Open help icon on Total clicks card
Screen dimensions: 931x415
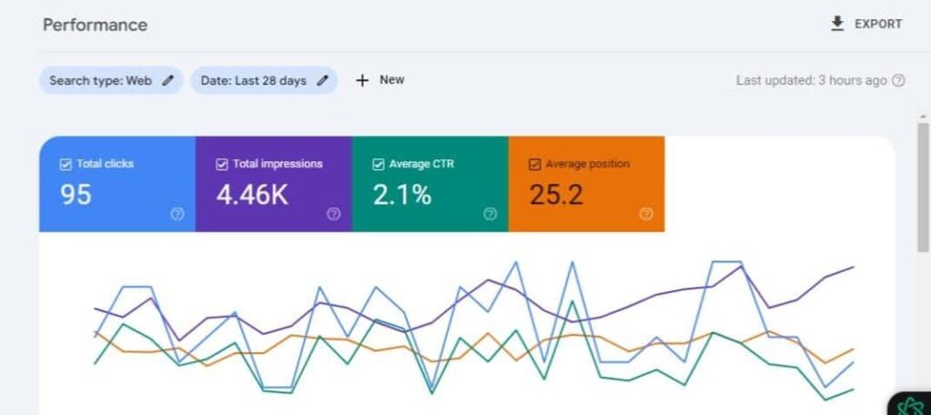click(x=177, y=214)
